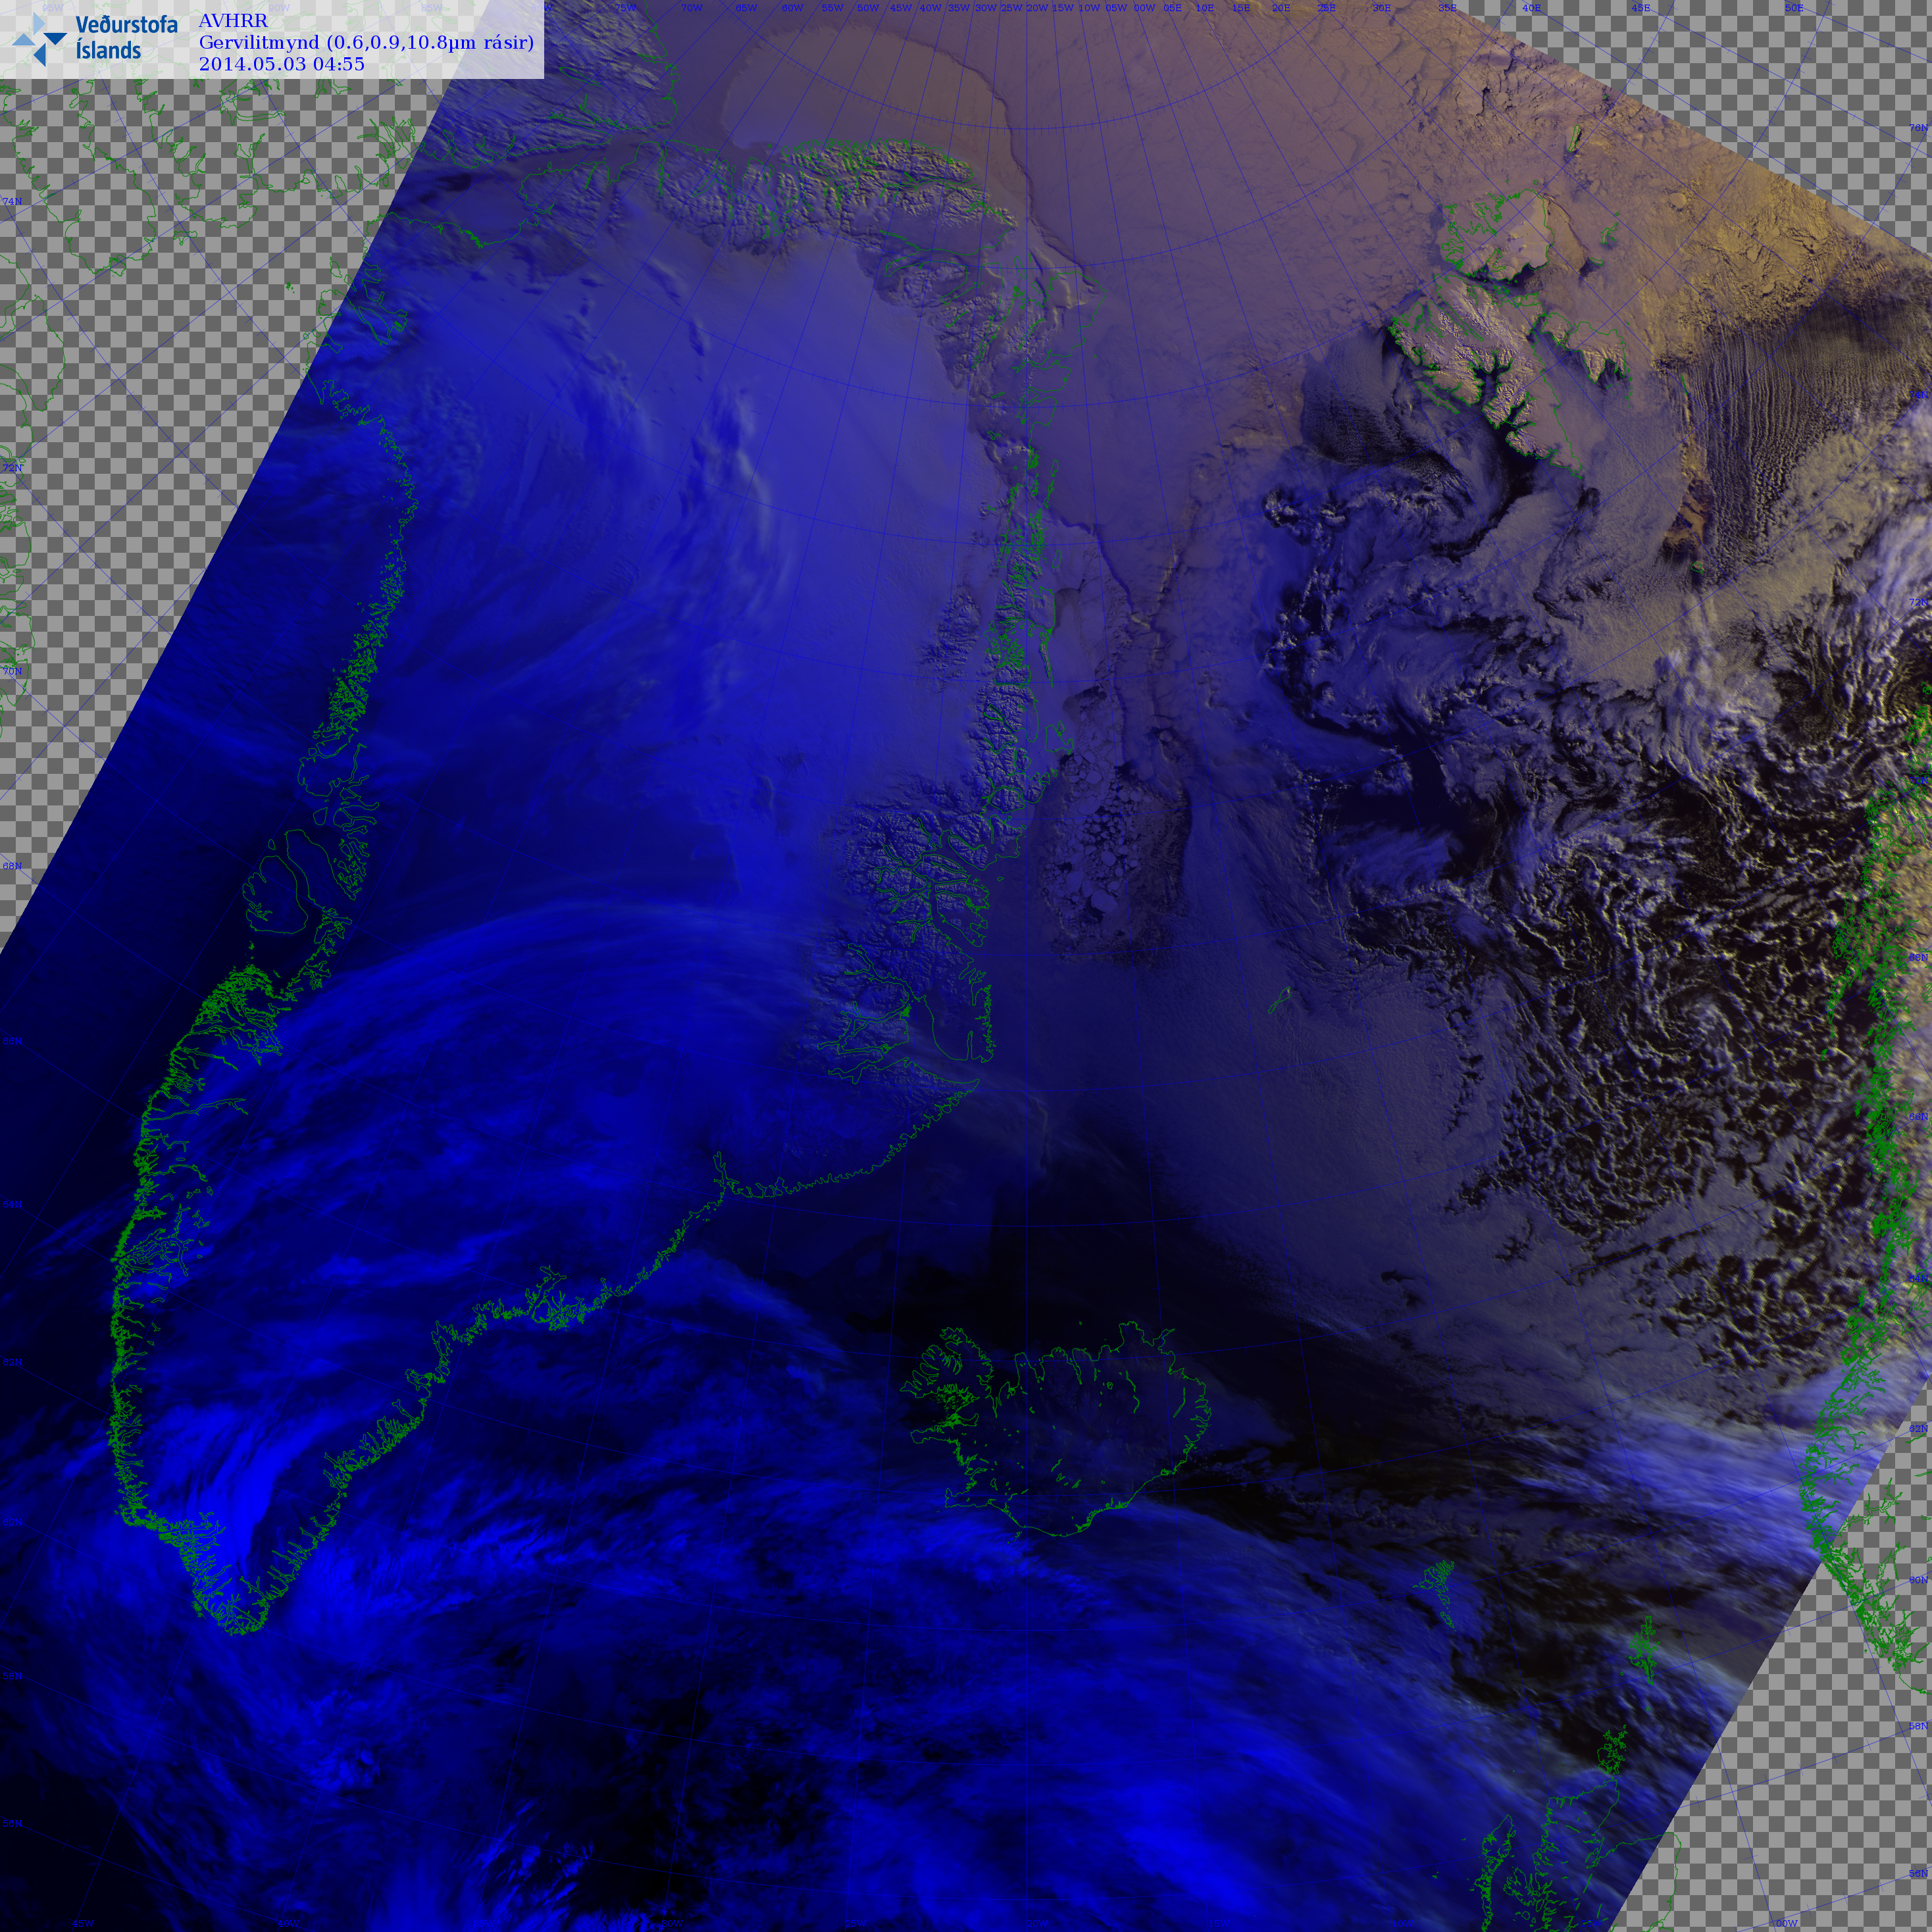Click the 70N latitude label on left edge
This screenshot has width=1932, height=1932.
click(x=12, y=671)
